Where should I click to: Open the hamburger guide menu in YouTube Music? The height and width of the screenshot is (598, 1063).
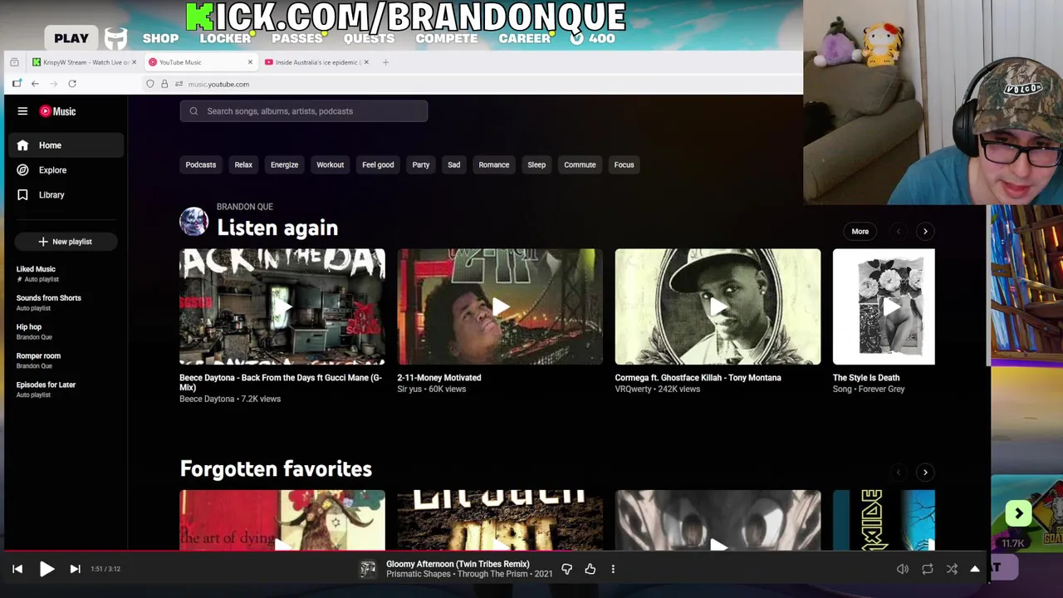[x=22, y=111]
